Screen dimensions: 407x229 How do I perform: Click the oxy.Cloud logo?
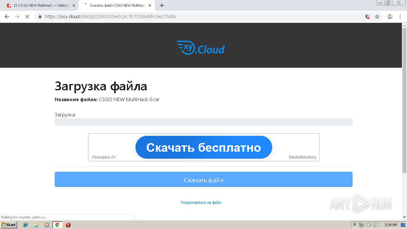click(201, 48)
